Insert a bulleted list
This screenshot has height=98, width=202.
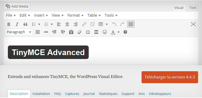click(34, 24)
